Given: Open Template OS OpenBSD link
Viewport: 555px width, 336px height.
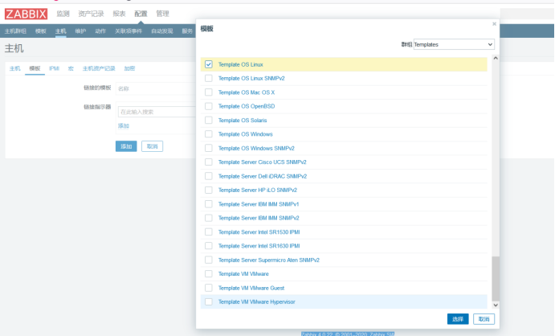Looking at the screenshot, I should (x=247, y=106).
